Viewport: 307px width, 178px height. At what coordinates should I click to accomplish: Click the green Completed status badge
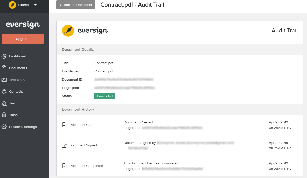(105, 96)
